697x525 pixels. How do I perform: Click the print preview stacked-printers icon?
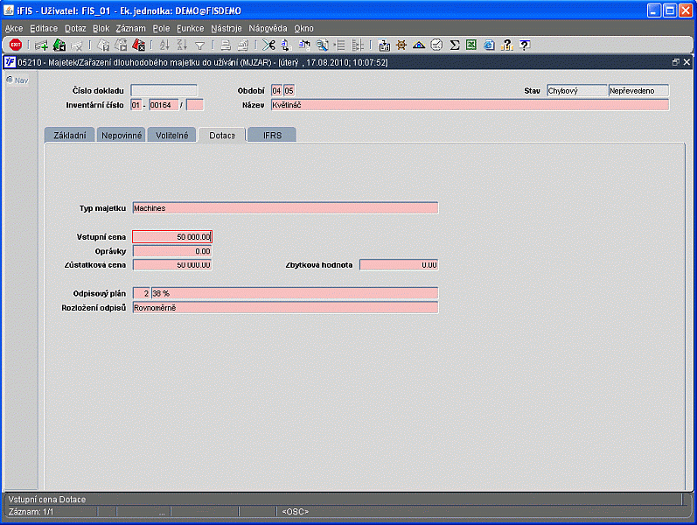tap(243, 45)
